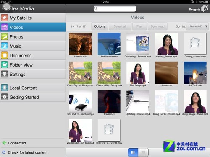Open the Folder View icon

tap(4, 65)
